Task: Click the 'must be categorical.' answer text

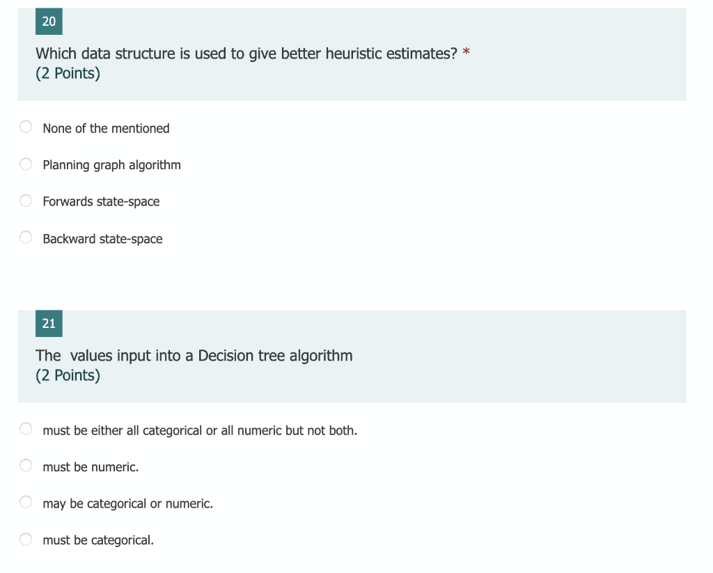Action: coord(98,540)
